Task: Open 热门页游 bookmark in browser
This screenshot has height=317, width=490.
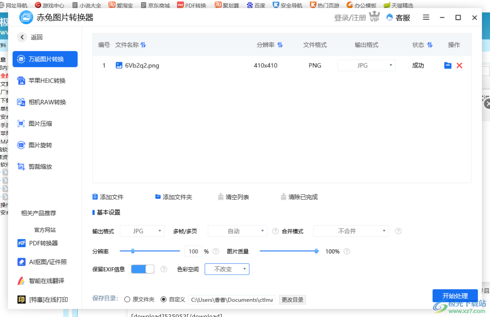Action: click(x=324, y=5)
